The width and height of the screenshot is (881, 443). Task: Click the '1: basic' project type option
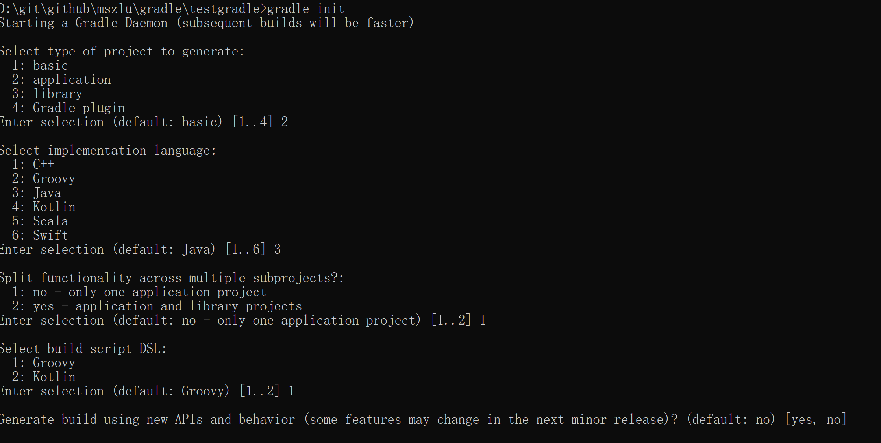coord(40,65)
